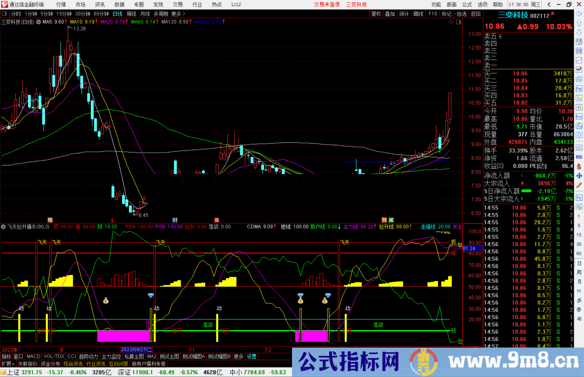Viewport: 584px width, 377px height.
Task: Click the 设置 link in indicator bar
Action: pos(251,356)
